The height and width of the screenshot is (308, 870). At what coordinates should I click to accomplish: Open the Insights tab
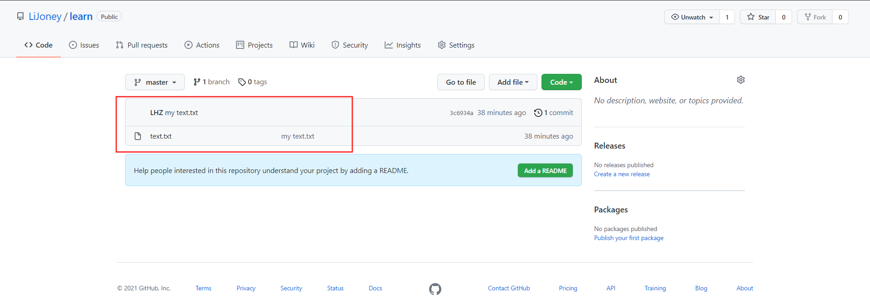tap(403, 45)
